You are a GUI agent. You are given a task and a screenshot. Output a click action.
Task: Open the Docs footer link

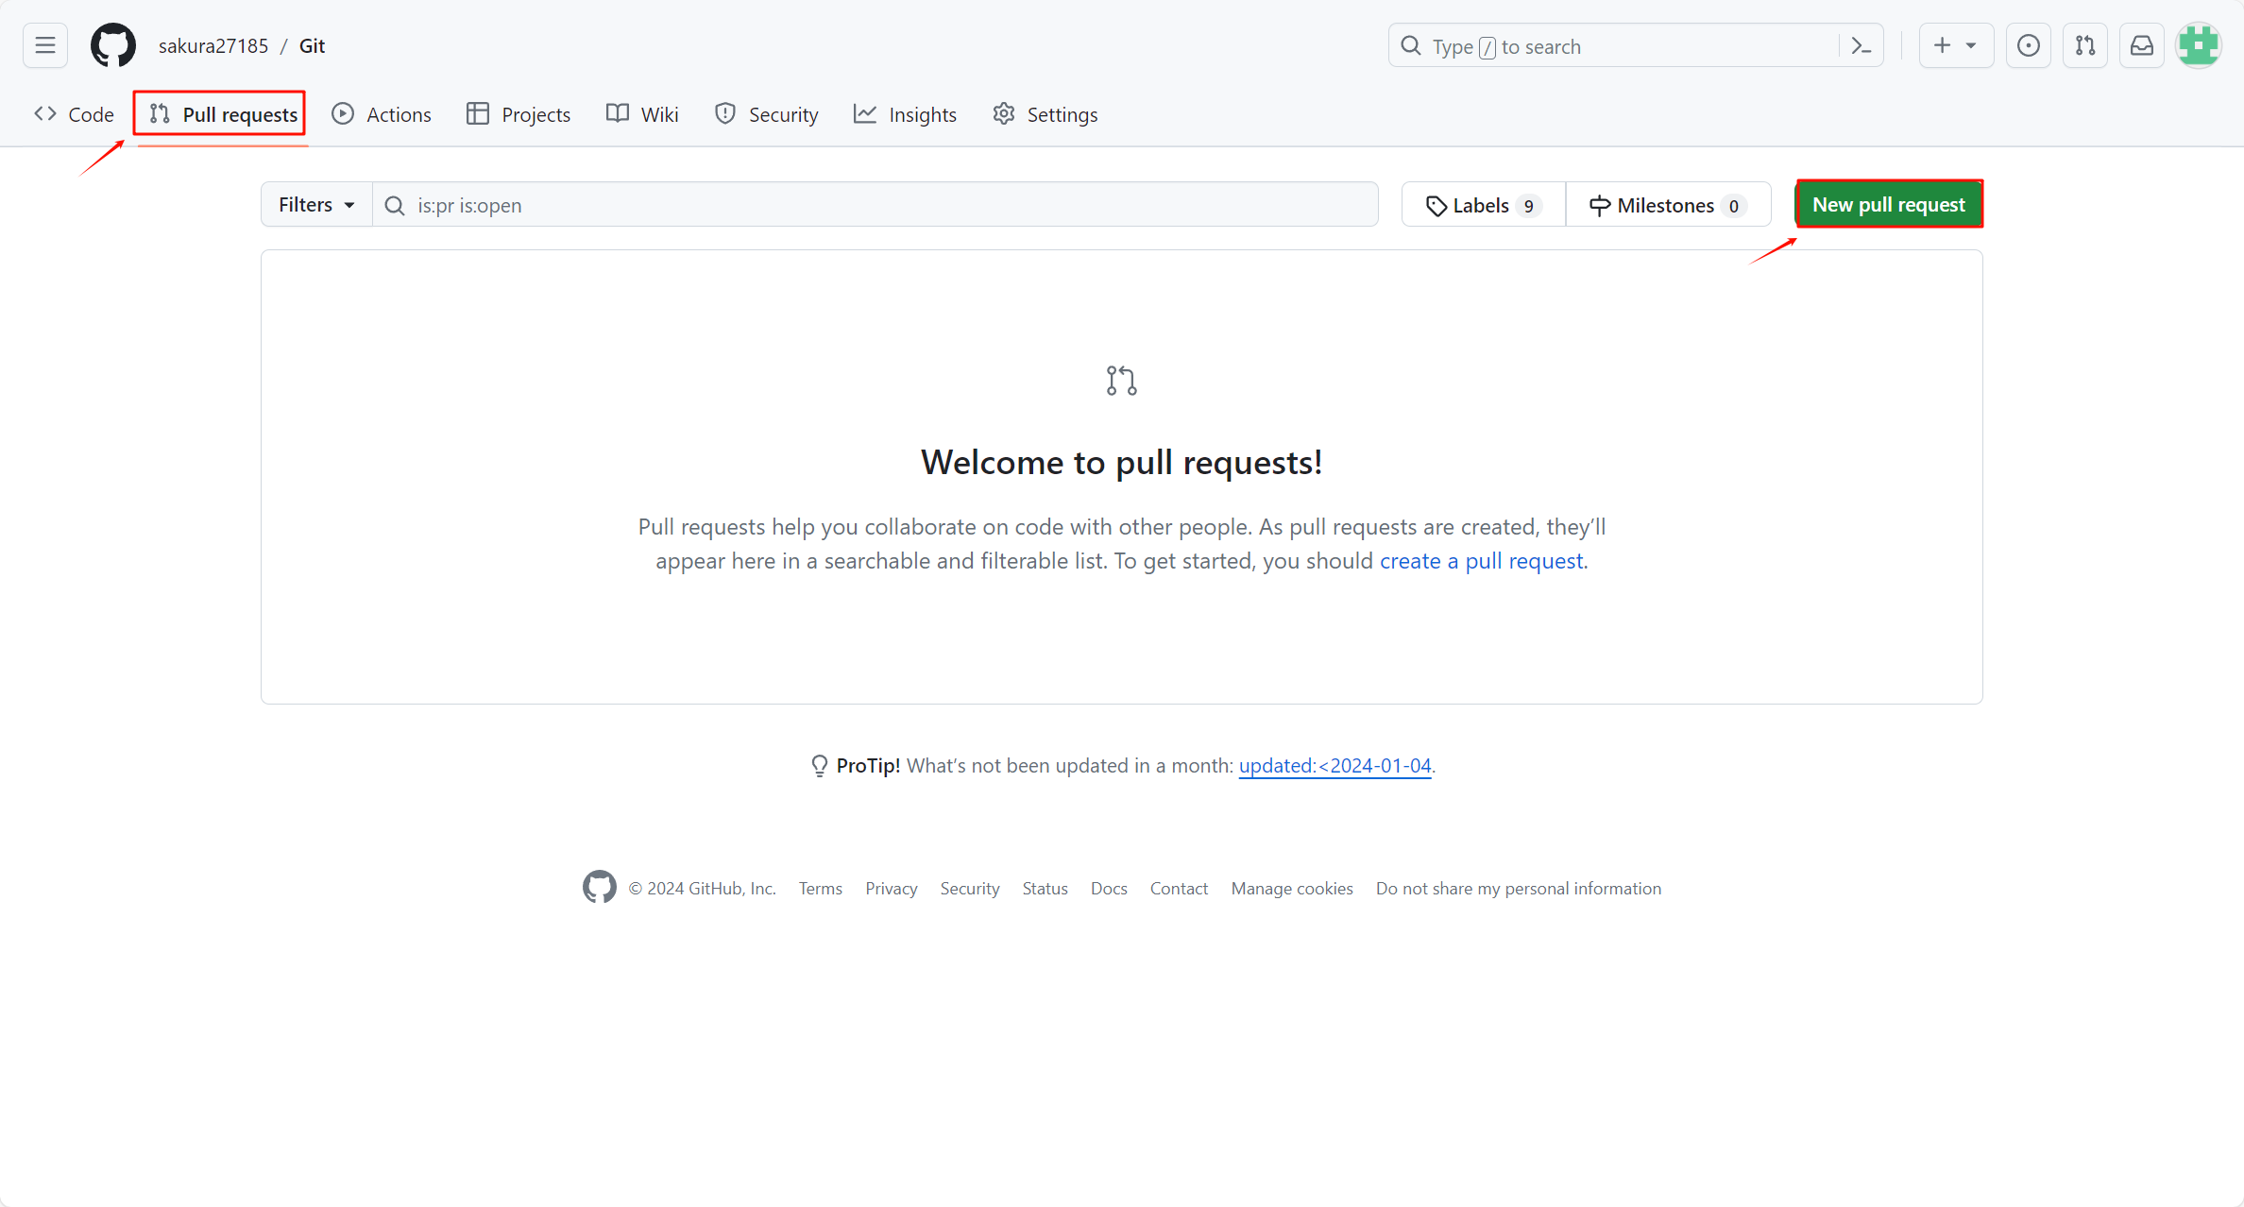tap(1109, 889)
